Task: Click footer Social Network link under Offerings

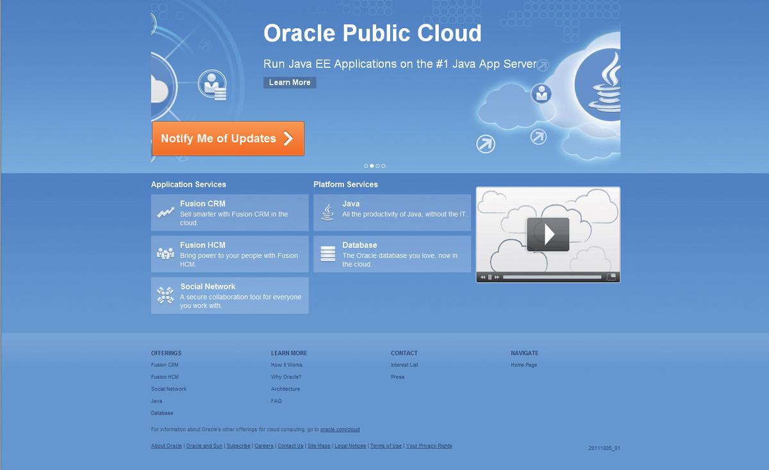Action: pos(169,389)
